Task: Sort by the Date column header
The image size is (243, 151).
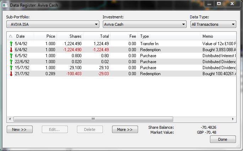Action: 21,36
